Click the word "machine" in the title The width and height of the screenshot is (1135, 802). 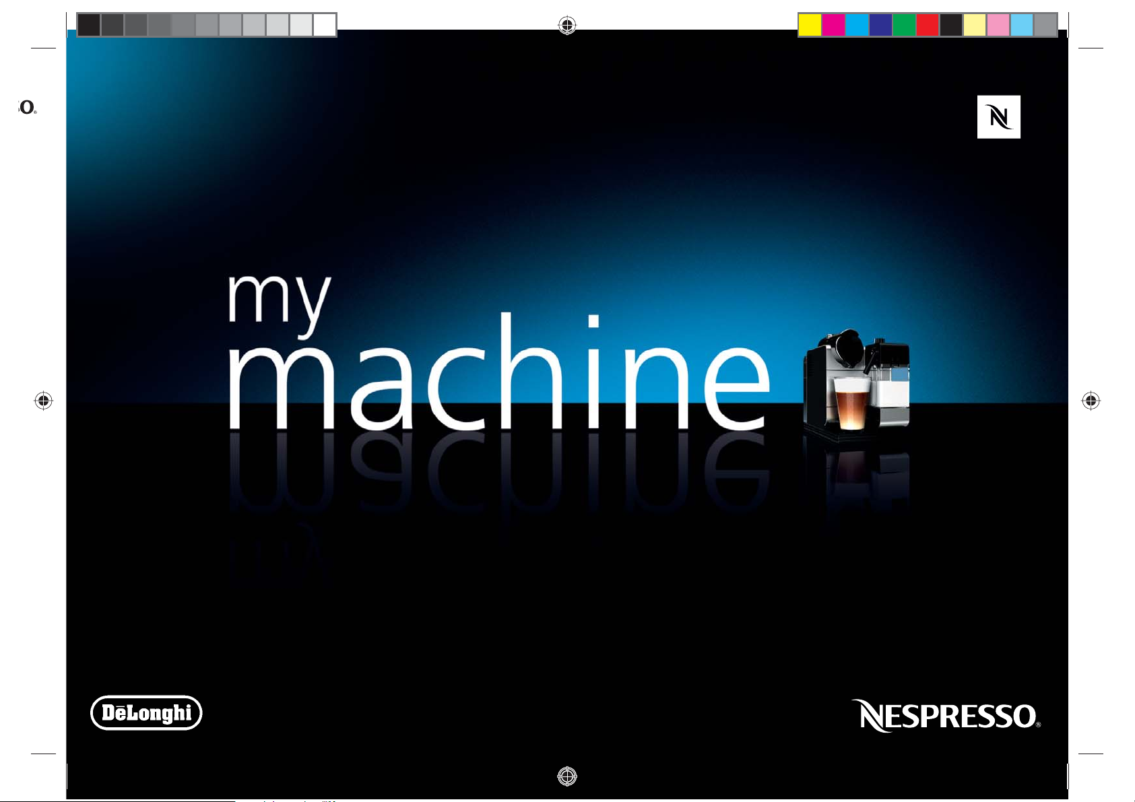[x=498, y=372]
